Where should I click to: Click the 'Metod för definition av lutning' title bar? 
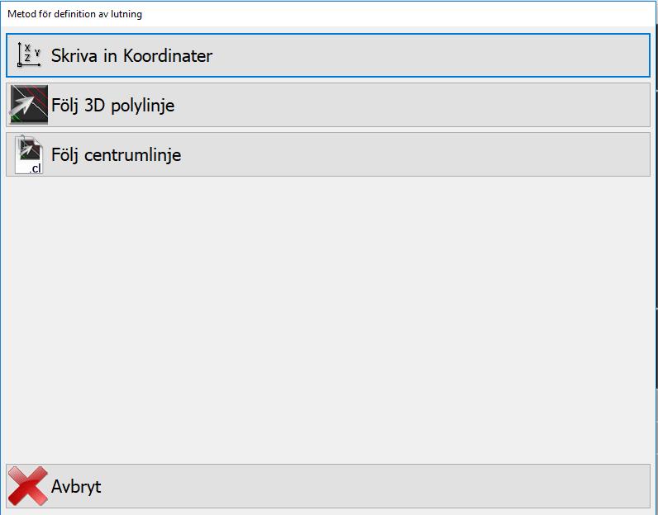click(328, 14)
